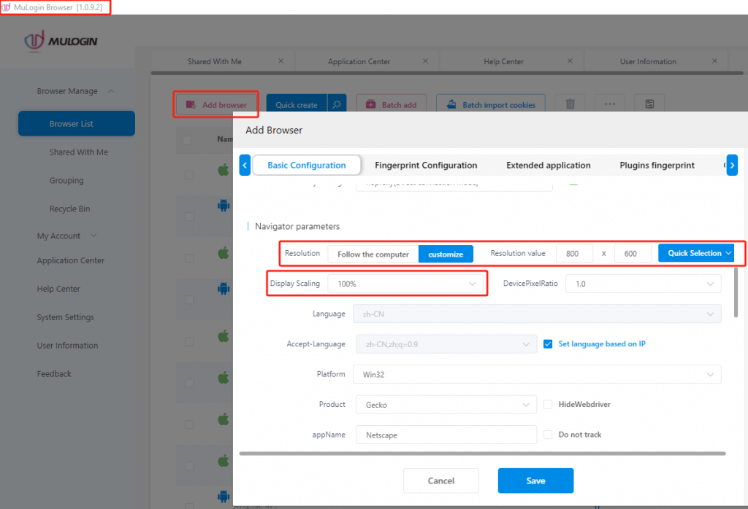Save the new browser configuration

coord(535,481)
